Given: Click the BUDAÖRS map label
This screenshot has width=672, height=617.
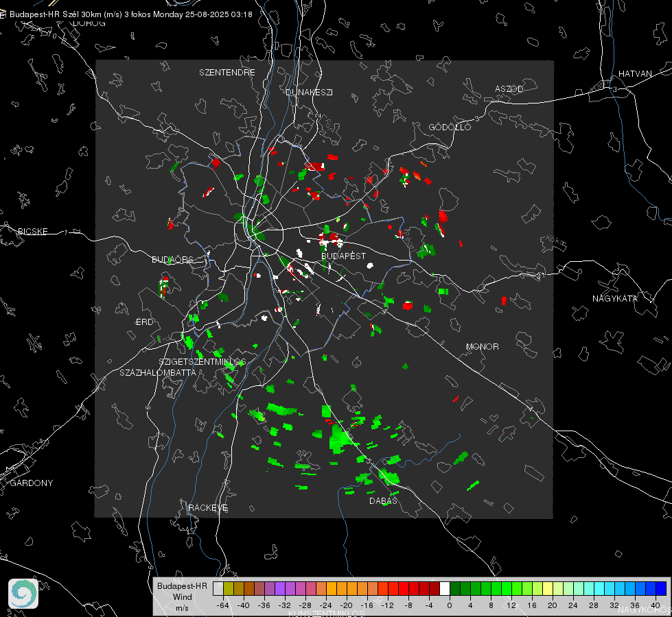Looking at the screenshot, I should pos(173,260).
